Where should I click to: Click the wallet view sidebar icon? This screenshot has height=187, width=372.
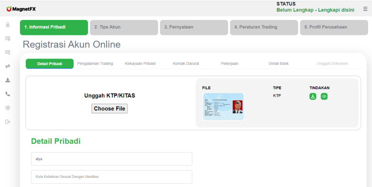point(8,38)
